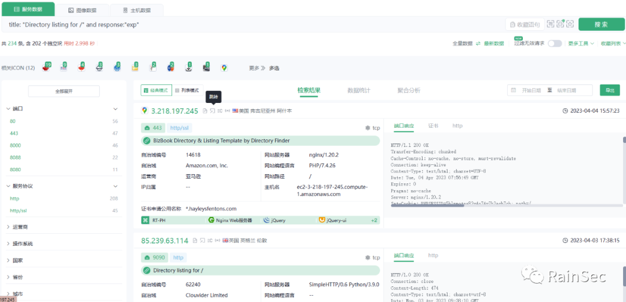
Task: Switch to 列表模式 view
Action: (187, 90)
